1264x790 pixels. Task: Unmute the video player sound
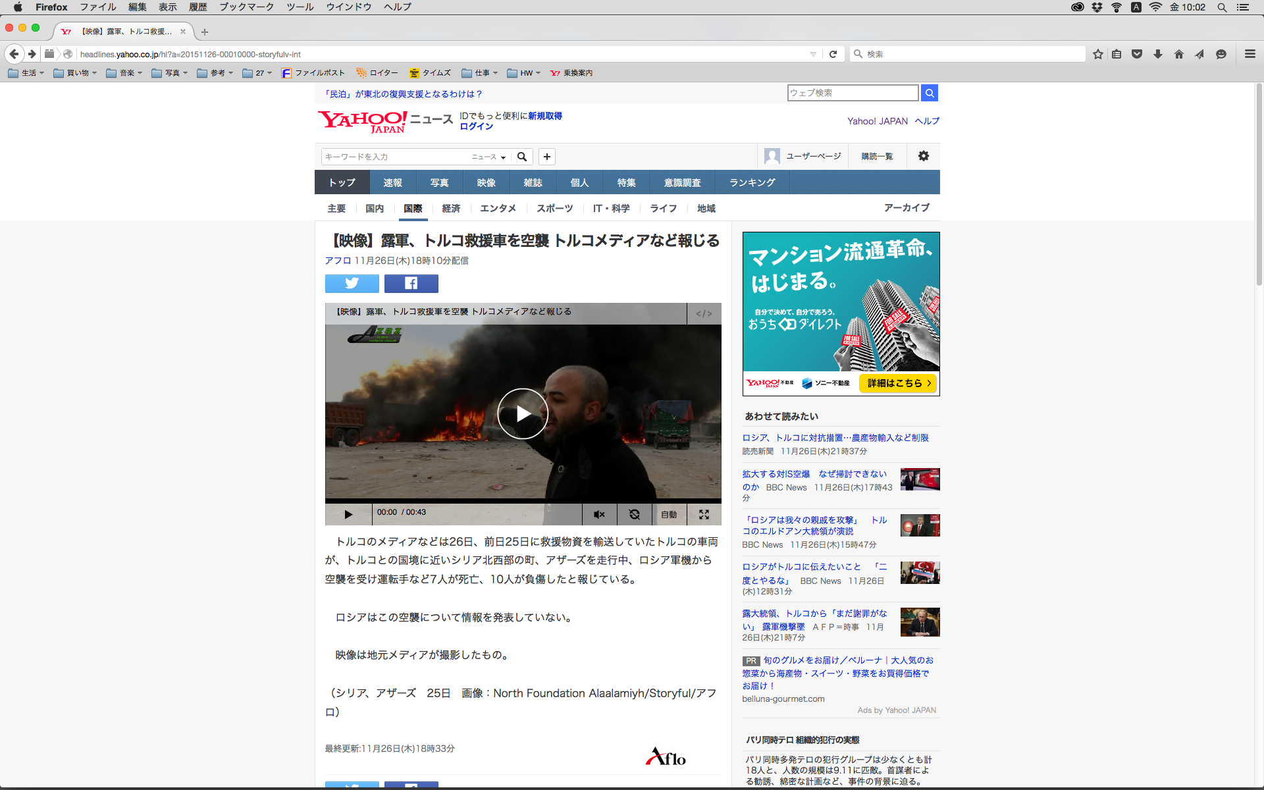(x=599, y=515)
